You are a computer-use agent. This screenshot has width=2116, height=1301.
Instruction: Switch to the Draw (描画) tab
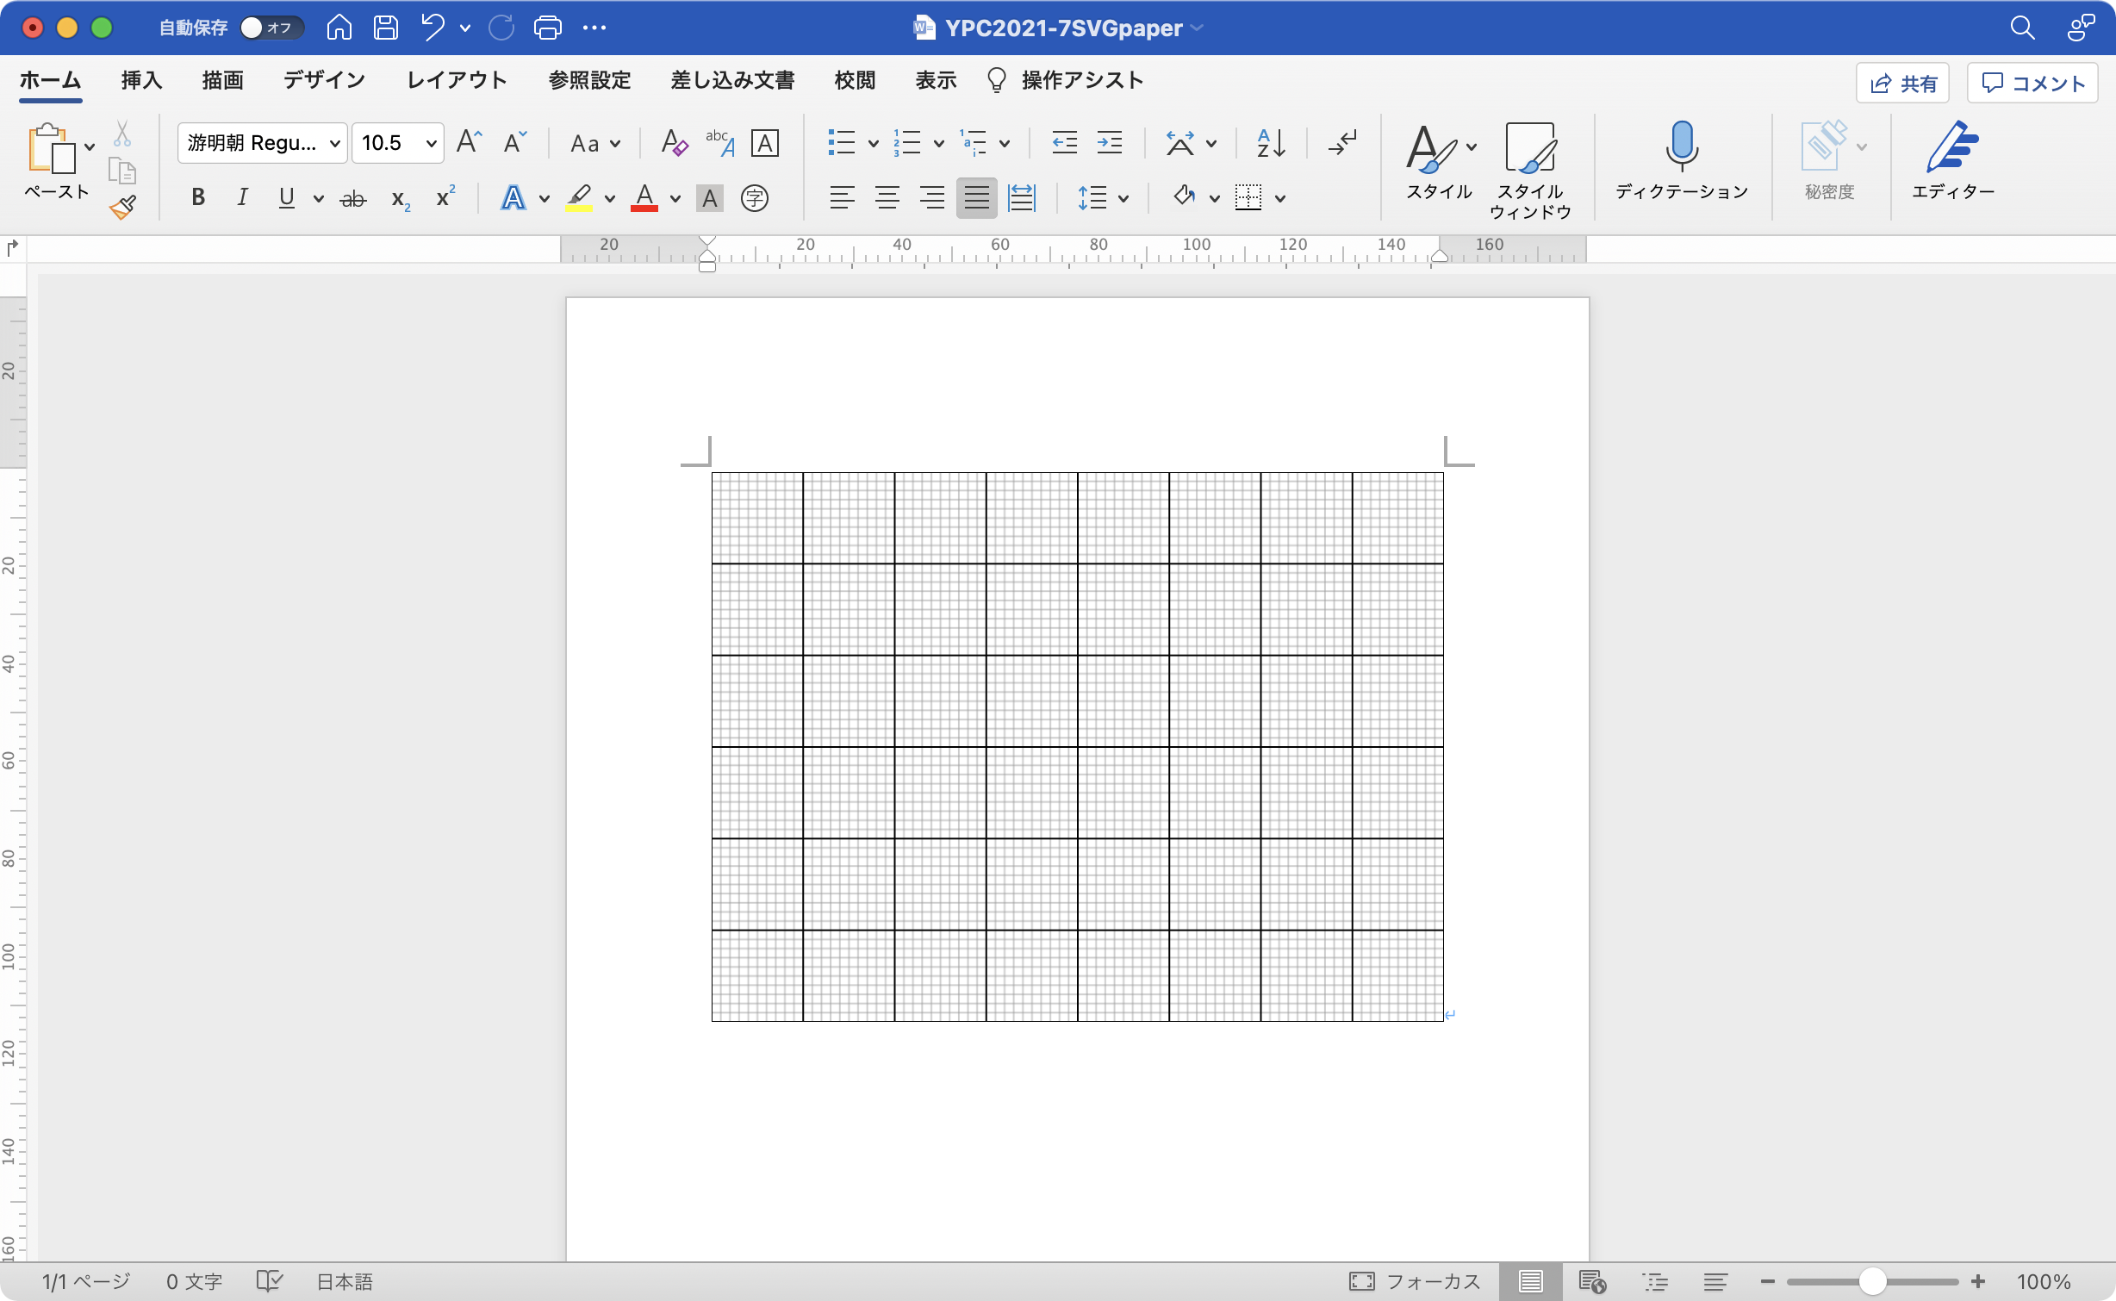(223, 81)
